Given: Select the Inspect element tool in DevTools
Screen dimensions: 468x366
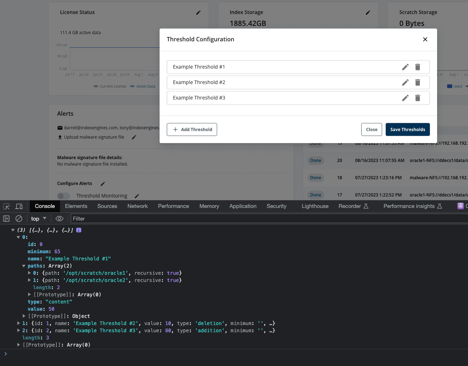Looking at the screenshot, I should (x=6, y=206).
